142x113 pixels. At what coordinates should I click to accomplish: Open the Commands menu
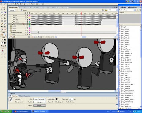(x=27, y=4)
